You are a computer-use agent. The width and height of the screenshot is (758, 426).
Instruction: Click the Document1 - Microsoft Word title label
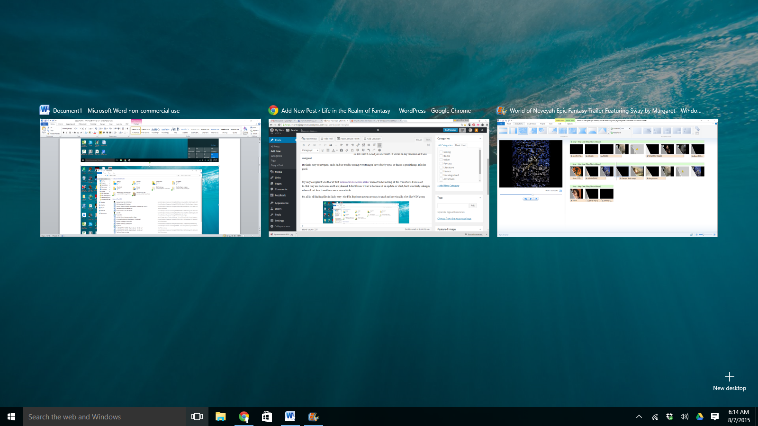click(x=116, y=111)
